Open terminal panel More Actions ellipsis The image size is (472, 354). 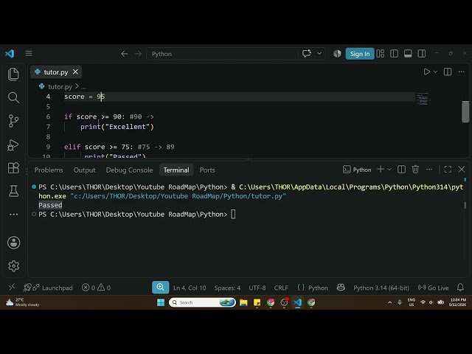(x=429, y=170)
